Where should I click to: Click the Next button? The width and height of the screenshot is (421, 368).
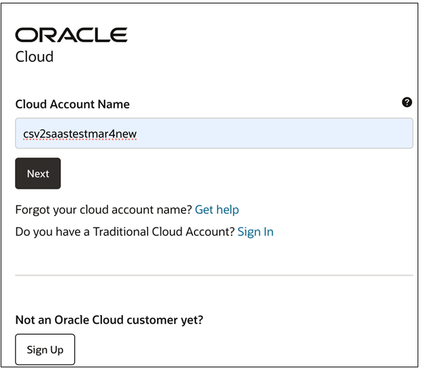[38, 174]
